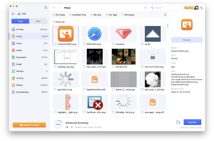Screen dimensions: 214x141
Task: Check the lock-icon-1024.png checkbox
Action: 142,67
